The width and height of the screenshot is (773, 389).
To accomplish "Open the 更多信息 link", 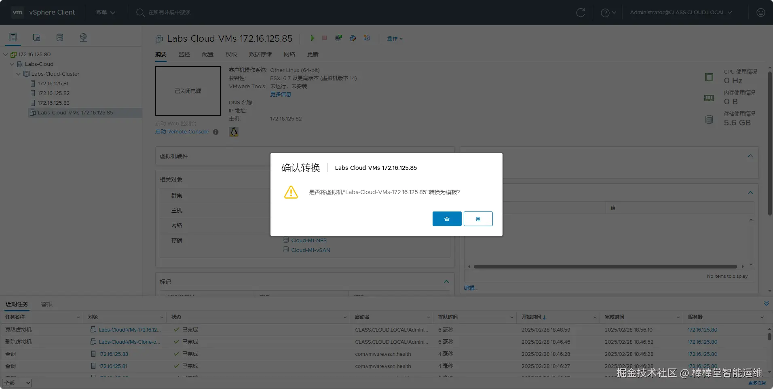I will 281,94.
